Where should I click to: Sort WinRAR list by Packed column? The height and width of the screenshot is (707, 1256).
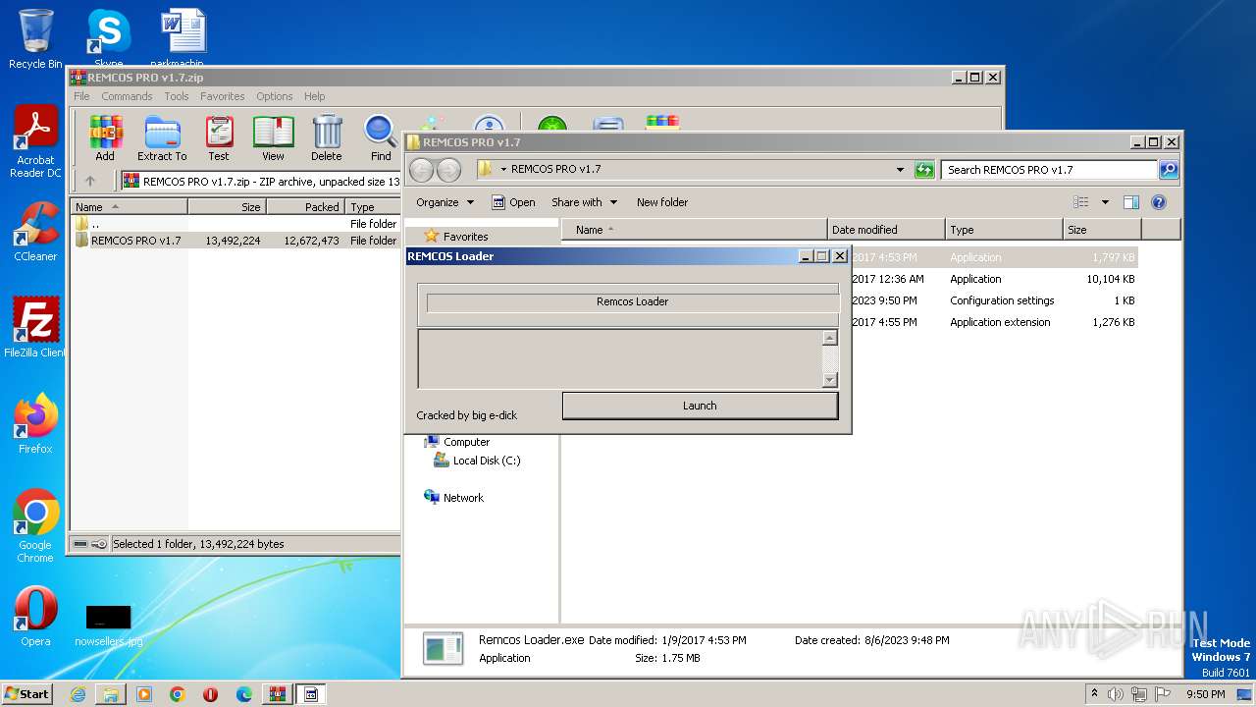pyautogui.click(x=305, y=206)
